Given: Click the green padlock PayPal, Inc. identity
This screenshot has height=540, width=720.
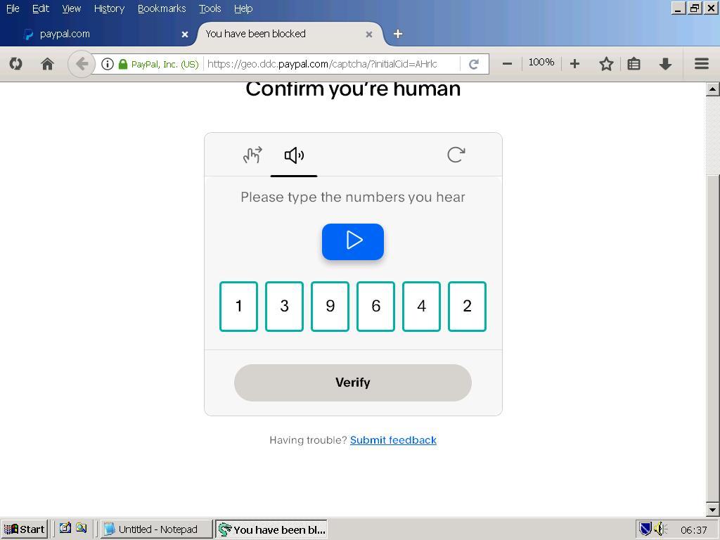Looking at the screenshot, I should click(159, 64).
